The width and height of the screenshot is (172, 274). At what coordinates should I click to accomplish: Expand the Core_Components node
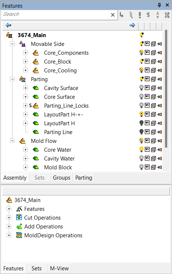tap(25, 53)
